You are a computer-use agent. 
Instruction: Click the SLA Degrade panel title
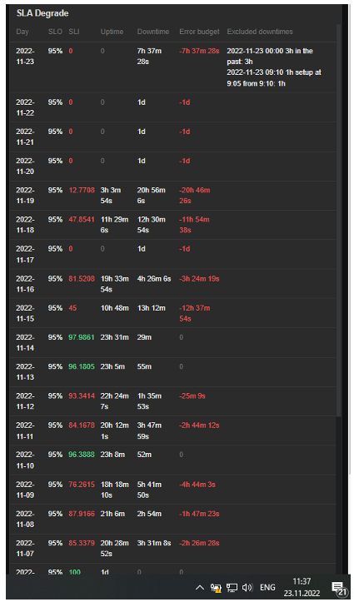(42, 13)
